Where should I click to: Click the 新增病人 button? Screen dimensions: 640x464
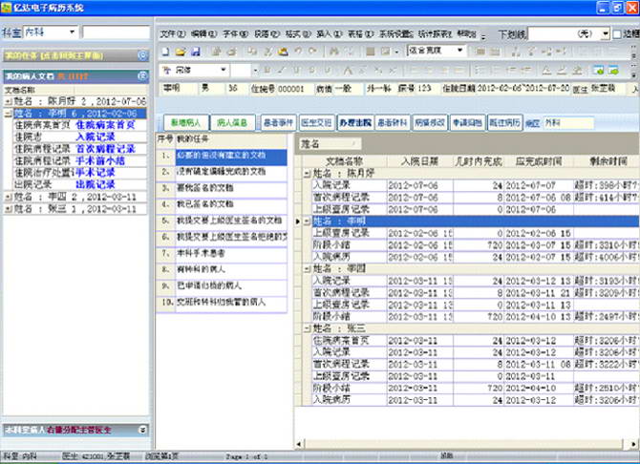(185, 123)
